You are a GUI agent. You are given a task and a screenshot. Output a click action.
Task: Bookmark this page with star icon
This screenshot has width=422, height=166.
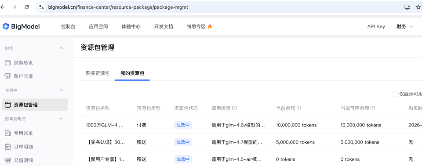coord(418,7)
